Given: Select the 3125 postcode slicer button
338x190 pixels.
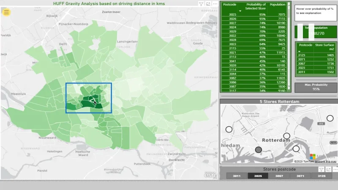Looking at the screenshot, I should pyautogui.click(x=322, y=176).
